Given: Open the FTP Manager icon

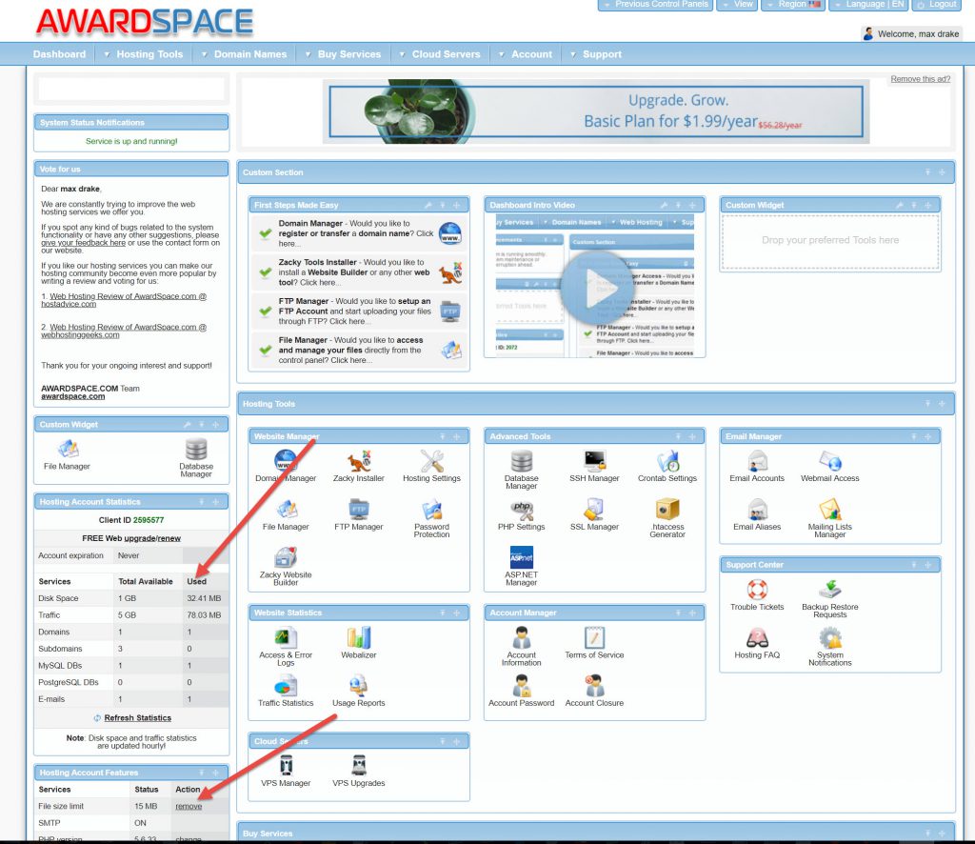Looking at the screenshot, I should 358,512.
